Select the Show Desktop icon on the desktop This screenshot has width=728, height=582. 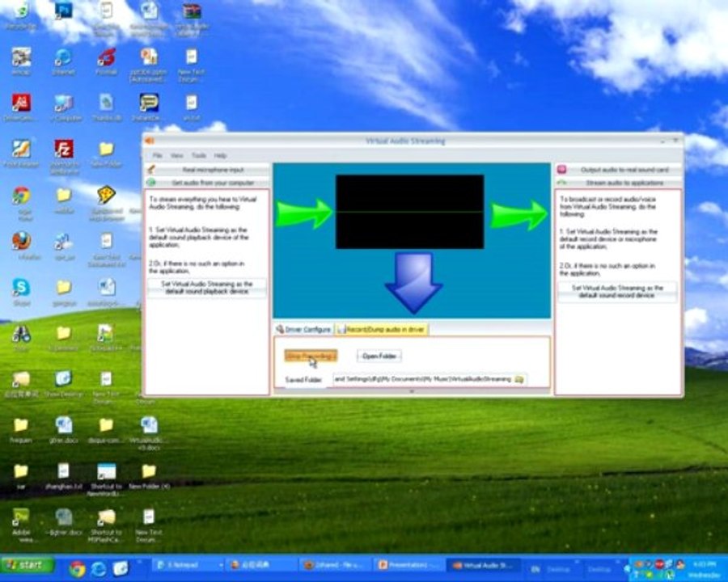pos(64,379)
